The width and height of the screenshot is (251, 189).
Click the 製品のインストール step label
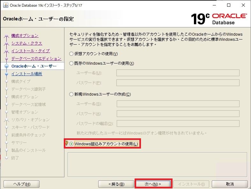[x=28, y=150]
